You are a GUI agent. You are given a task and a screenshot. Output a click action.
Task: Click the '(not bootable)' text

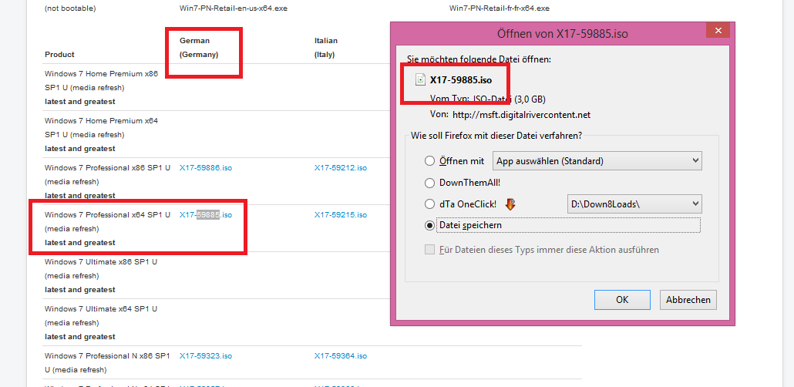click(70, 8)
